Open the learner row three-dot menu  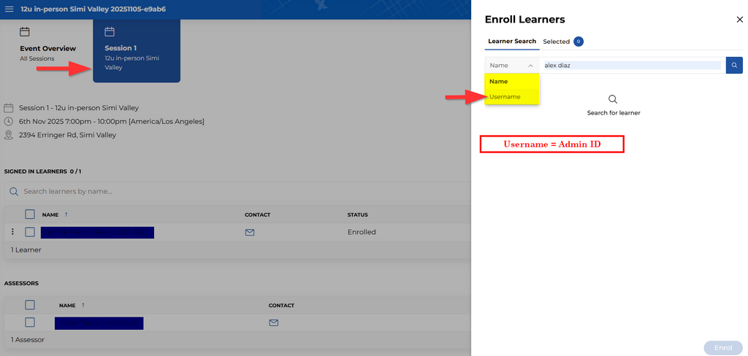(12, 232)
